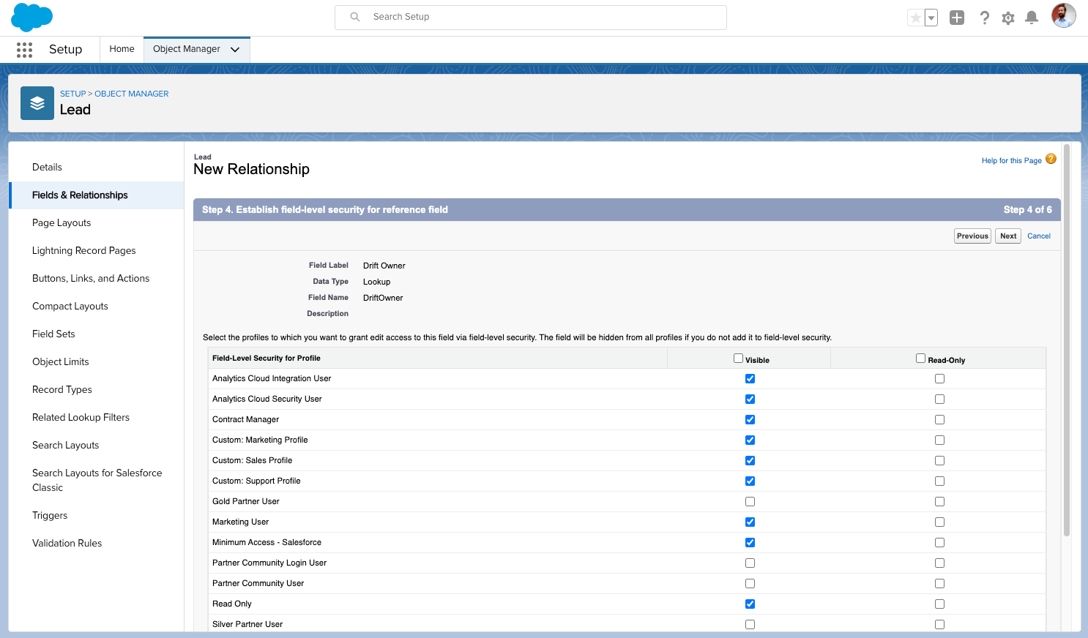This screenshot has width=1088, height=638.
Task: Open the global actions plus icon
Action: tap(957, 18)
